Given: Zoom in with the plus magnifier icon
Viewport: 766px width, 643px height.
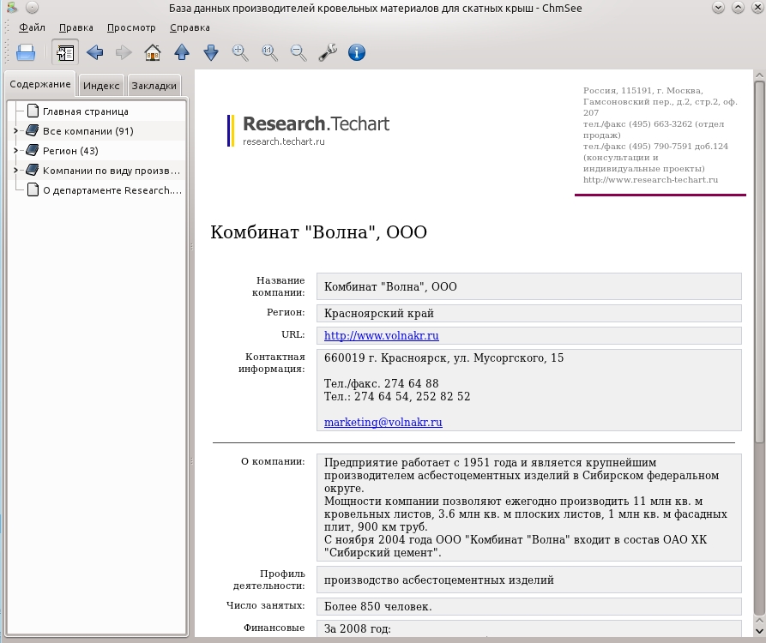Looking at the screenshot, I should point(240,52).
